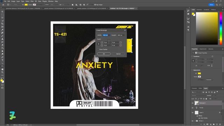The width and height of the screenshot is (224, 126).
Task: Toggle visibility of layer Effects
Action: tap(197, 116)
